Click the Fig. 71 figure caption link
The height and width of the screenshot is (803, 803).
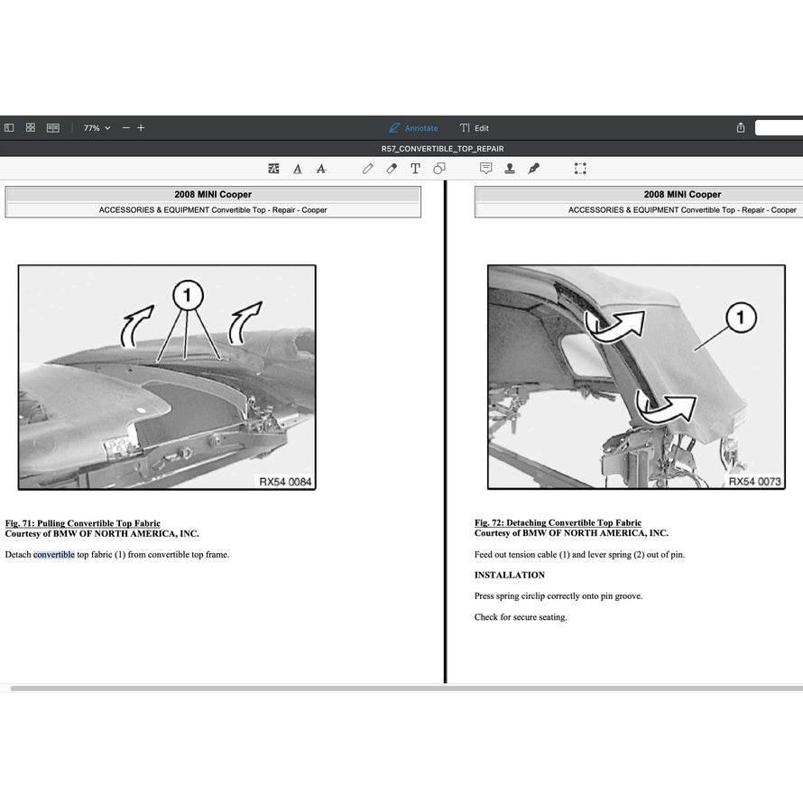tap(82, 522)
